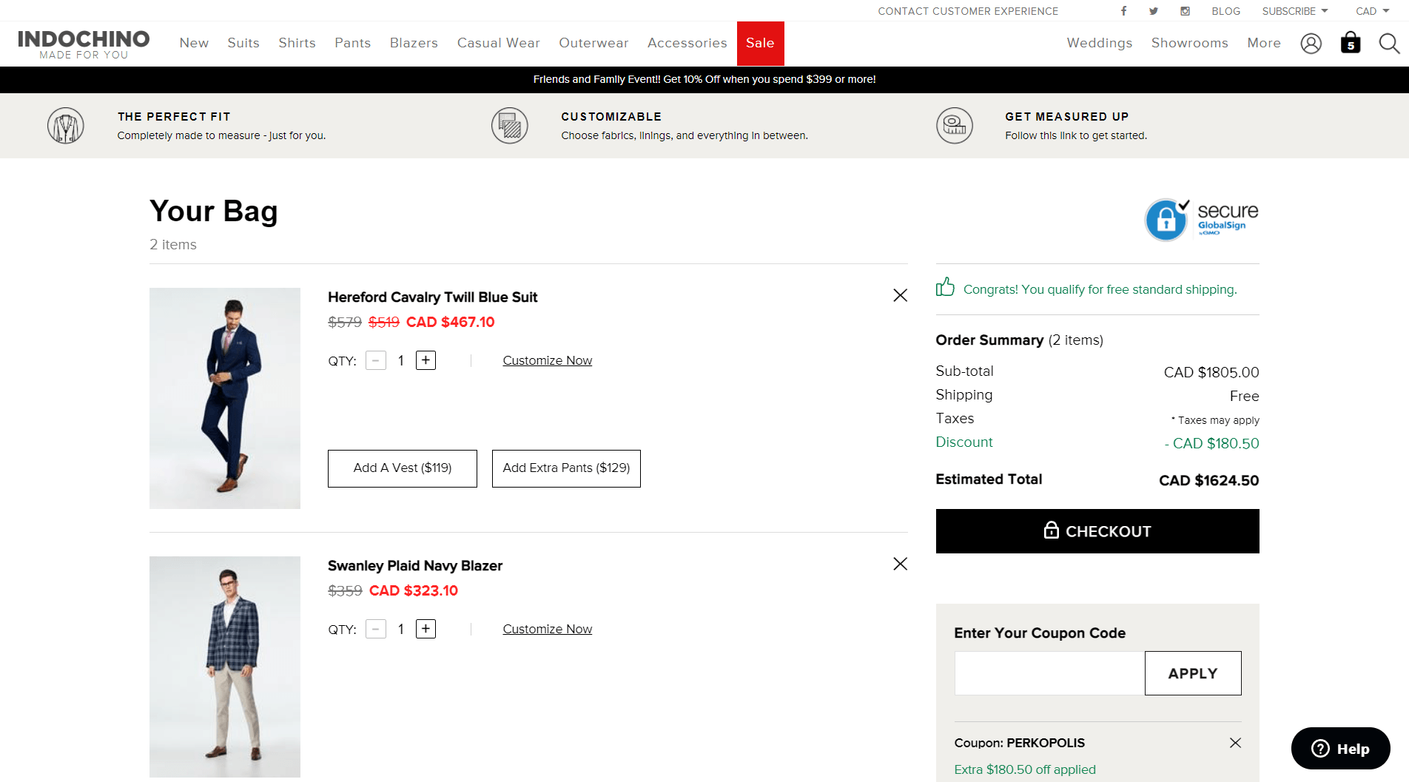Apply the coupon code
The image size is (1409, 782).
1192,673
